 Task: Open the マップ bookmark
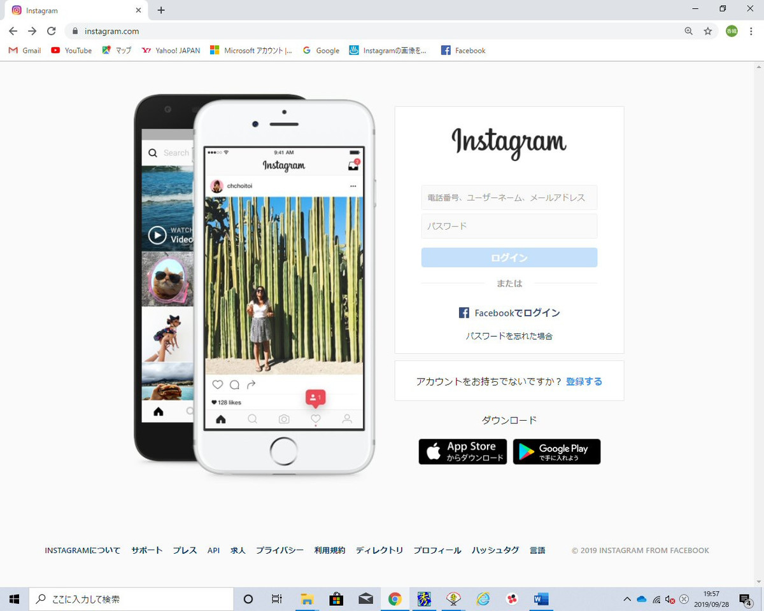117,50
